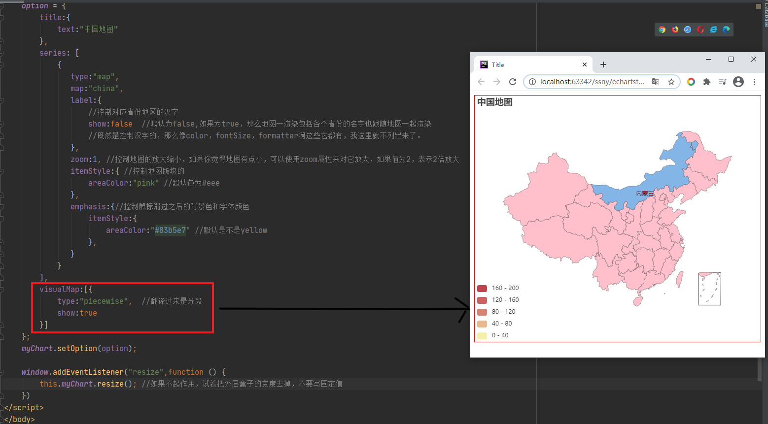Click the IDE inspection status indicator at top

[x=758, y=6]
